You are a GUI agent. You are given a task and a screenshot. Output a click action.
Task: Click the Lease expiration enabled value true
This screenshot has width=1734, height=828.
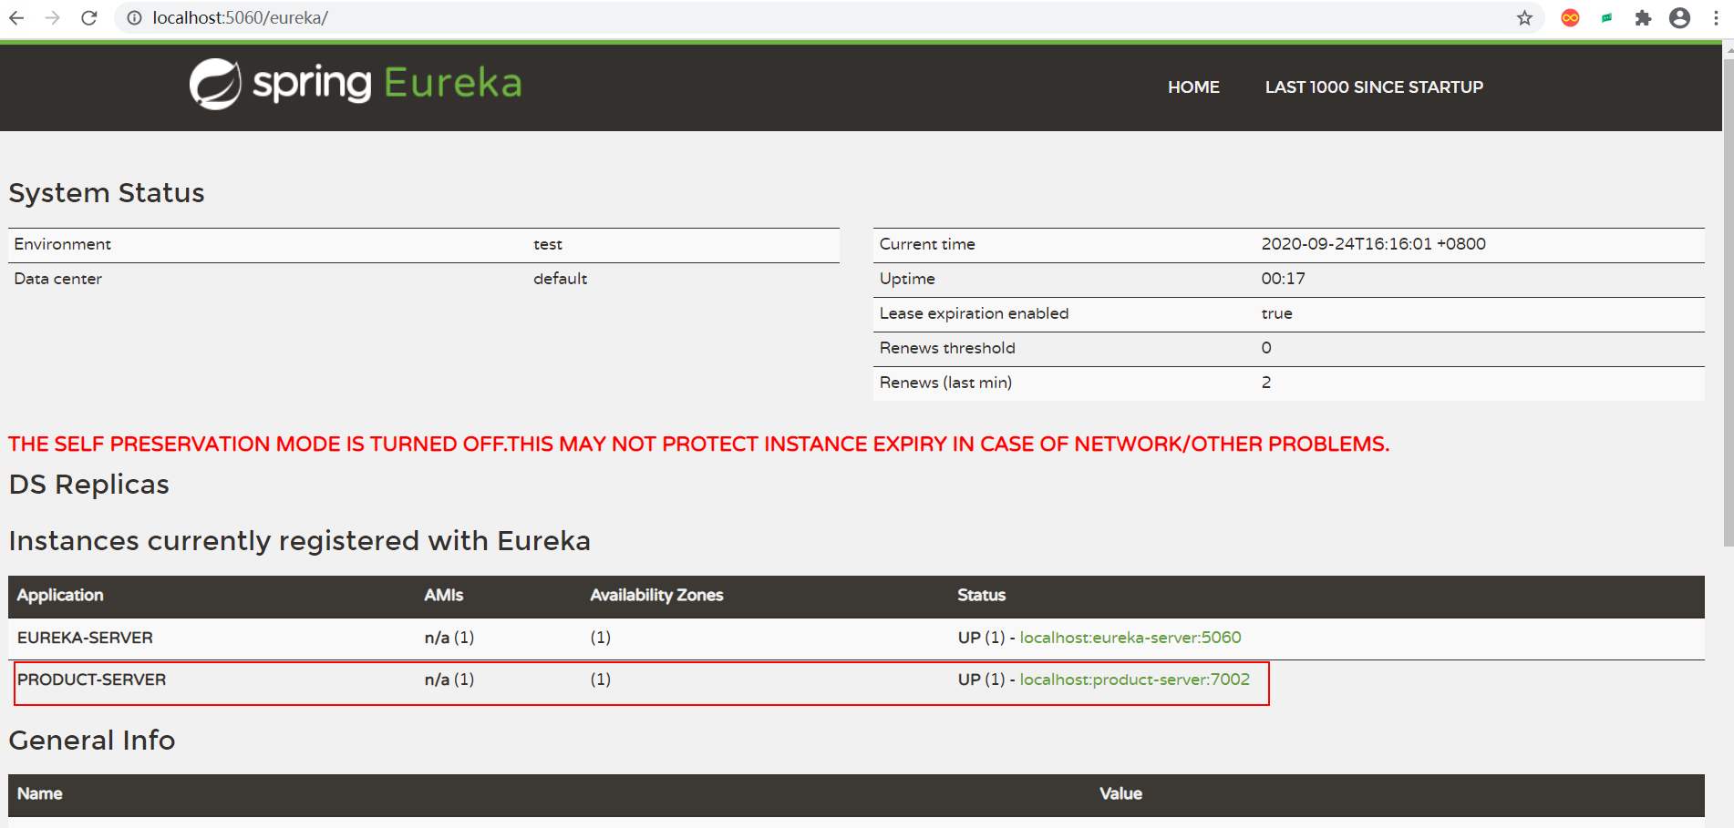click(1276, 313)
